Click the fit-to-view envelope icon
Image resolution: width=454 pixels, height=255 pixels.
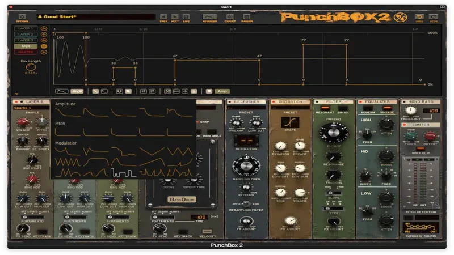point(167,91)
